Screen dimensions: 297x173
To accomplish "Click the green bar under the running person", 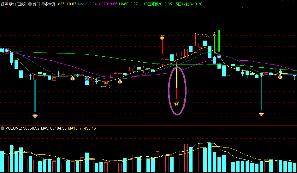I will pyautogui.click(x=214, y=45).
